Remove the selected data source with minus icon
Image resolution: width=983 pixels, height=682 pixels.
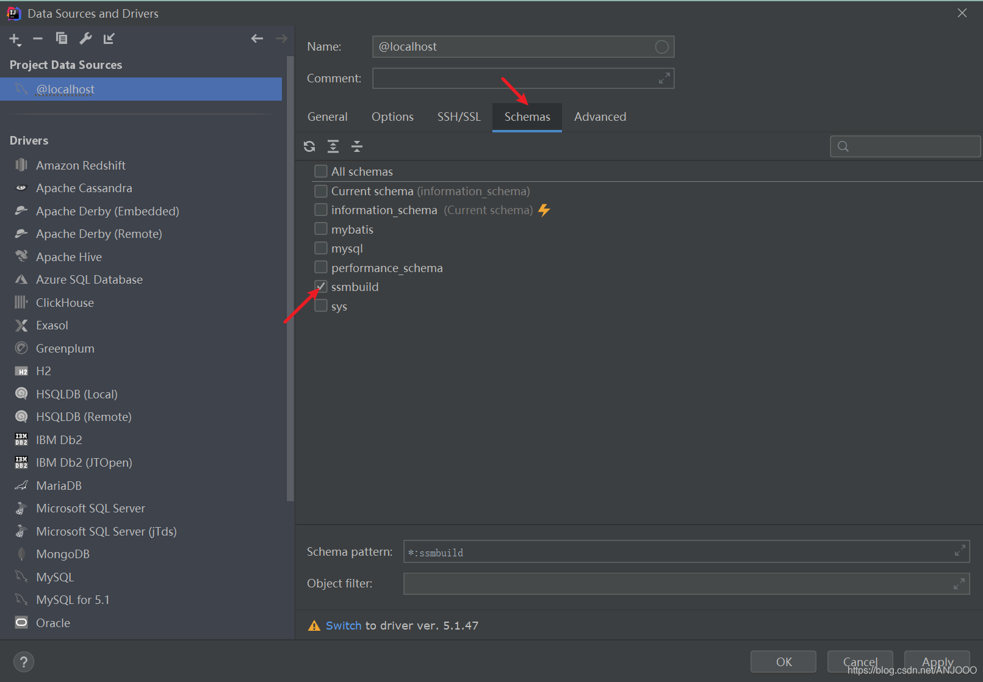coord(38,38)
